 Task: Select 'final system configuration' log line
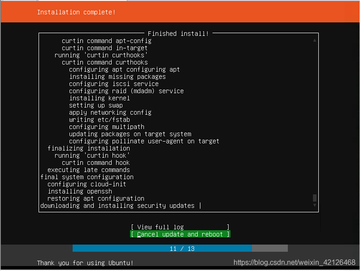click(x=87, y=177)
